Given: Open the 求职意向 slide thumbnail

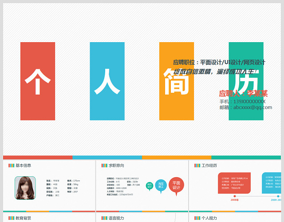Looking at the screenshot, I should point(142,186).
